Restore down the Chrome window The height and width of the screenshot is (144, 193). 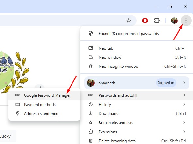tap(171, 7)
